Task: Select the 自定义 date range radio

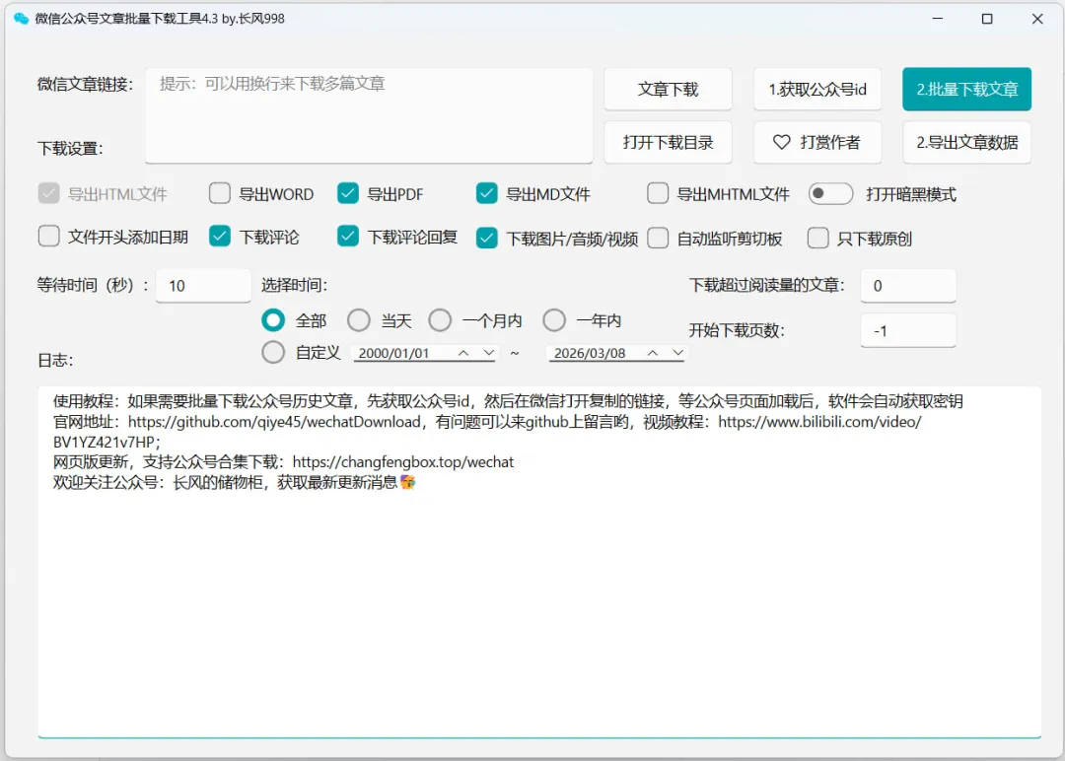Action: tap(273, 352)
